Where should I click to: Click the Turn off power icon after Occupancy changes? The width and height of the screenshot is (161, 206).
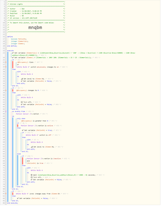(22, 102)
